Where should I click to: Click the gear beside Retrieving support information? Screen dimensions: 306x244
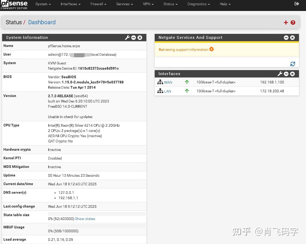[x=211, y=49]
